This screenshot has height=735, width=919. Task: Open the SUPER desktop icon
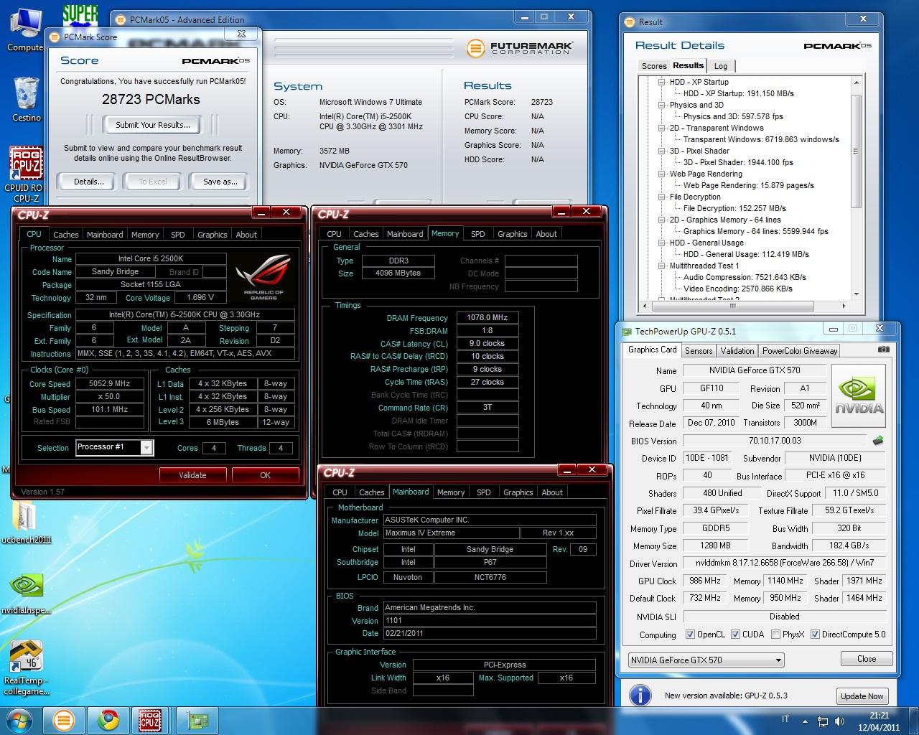tap(80, 14)
